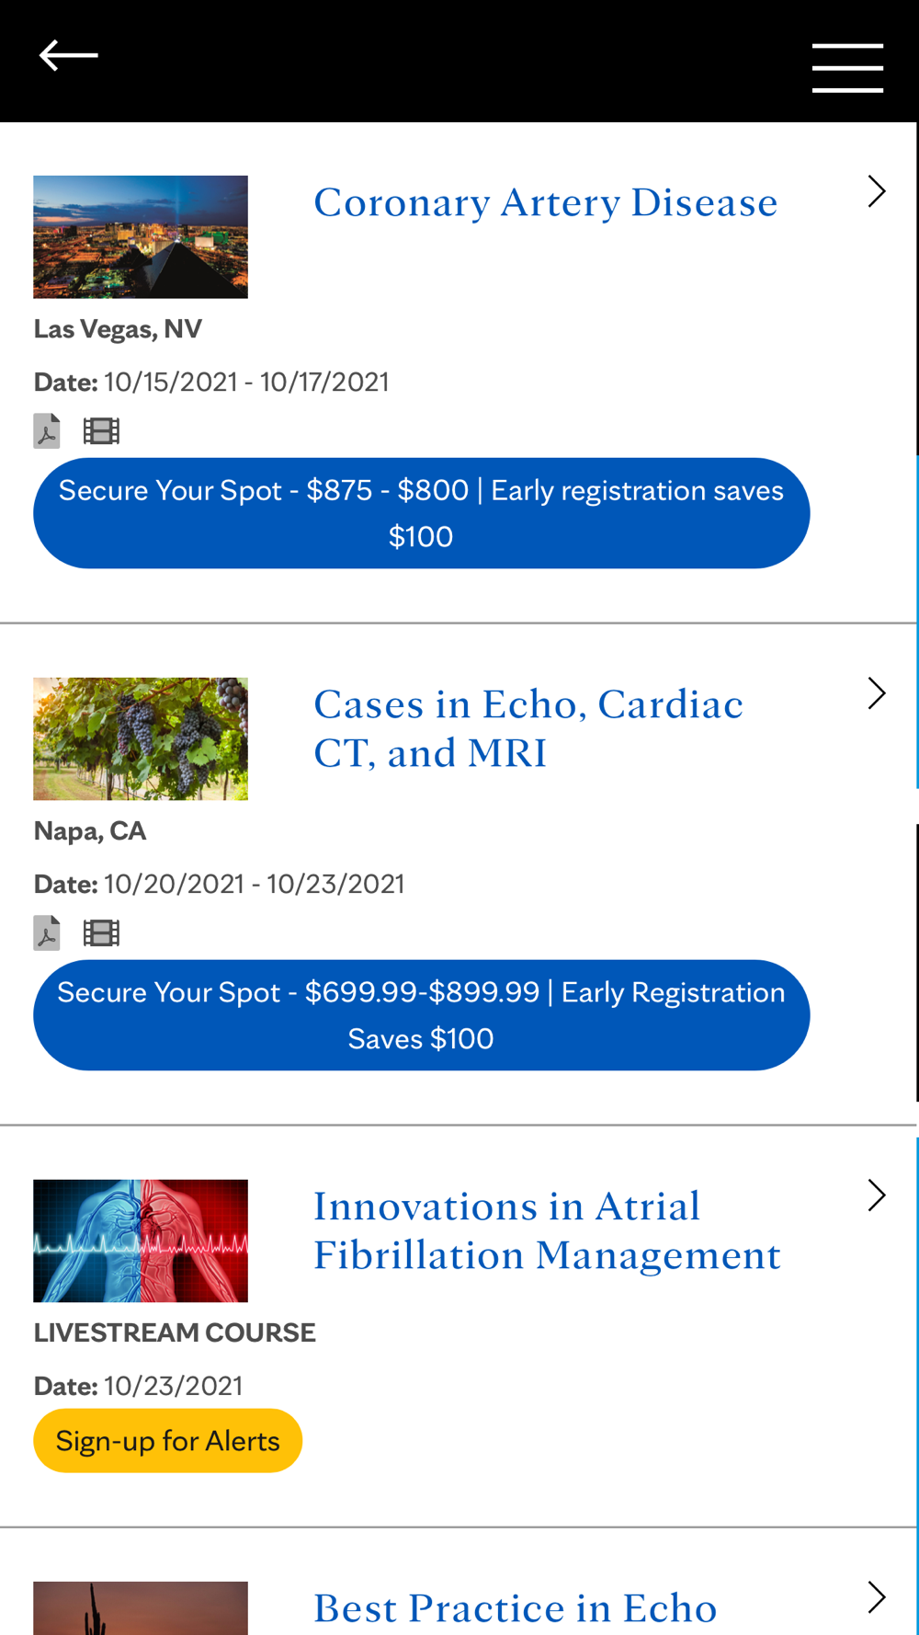Viewport: 919px width, 1635px height.
Task: Tap the back arrow icon
Action: [68, 56]
